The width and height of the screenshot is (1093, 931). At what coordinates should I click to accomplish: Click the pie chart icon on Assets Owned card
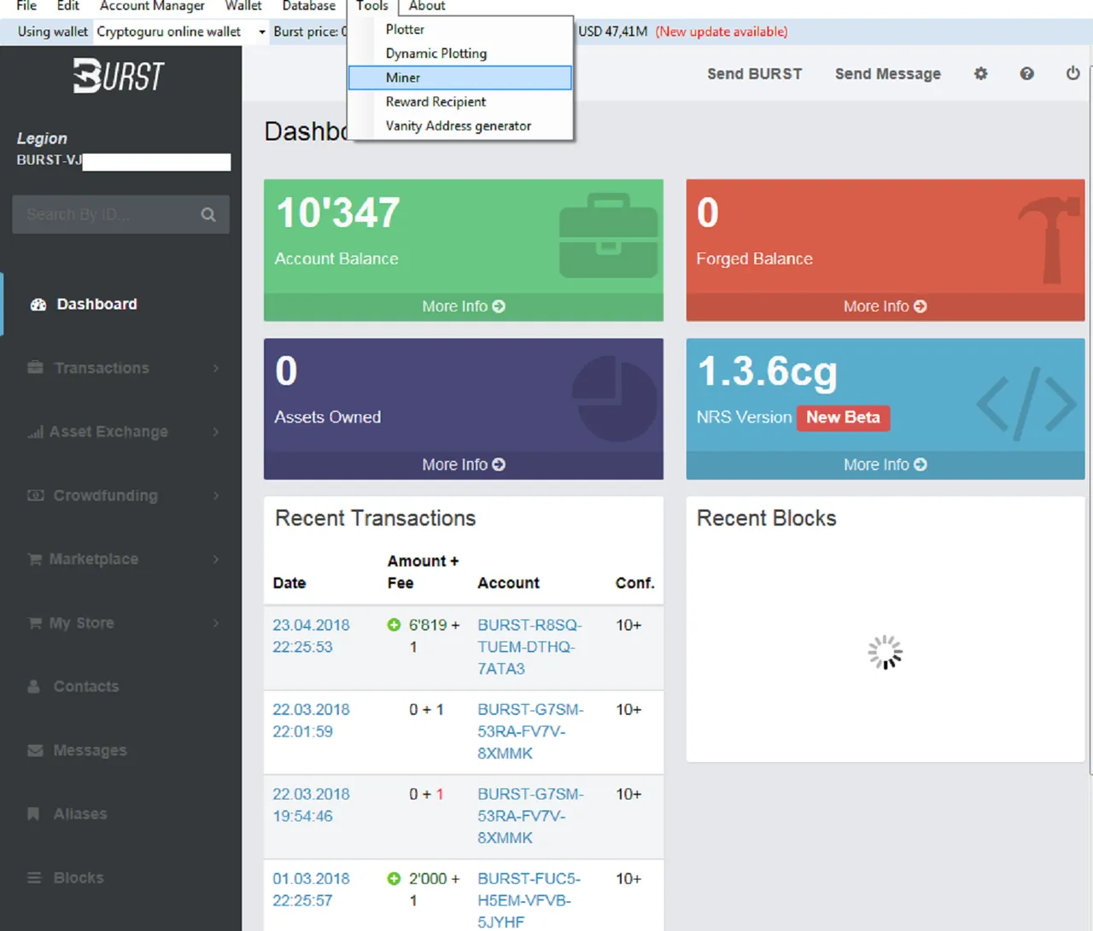615,399
